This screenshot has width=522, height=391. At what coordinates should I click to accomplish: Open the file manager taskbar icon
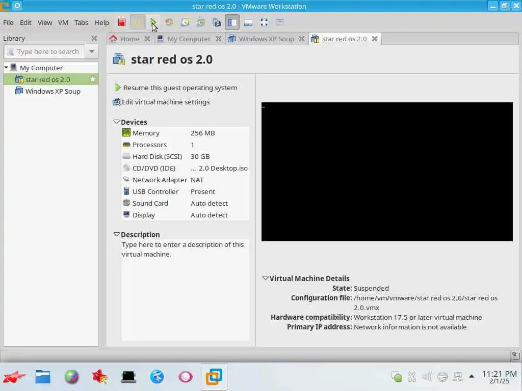click(43, 377)
